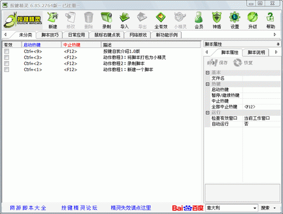Open the 网游脚本大全 link
The image size is (283, 214).
click(28, 208)
